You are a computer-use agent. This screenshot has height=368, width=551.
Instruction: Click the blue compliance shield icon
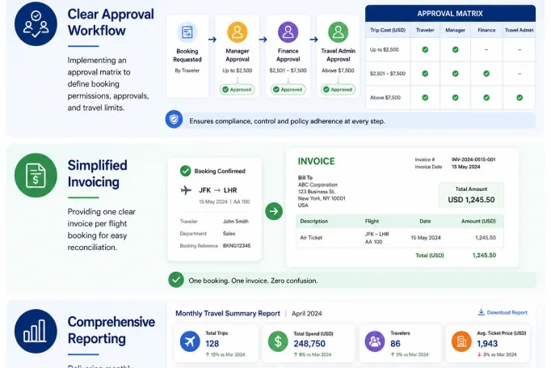[x=174, y=119]
